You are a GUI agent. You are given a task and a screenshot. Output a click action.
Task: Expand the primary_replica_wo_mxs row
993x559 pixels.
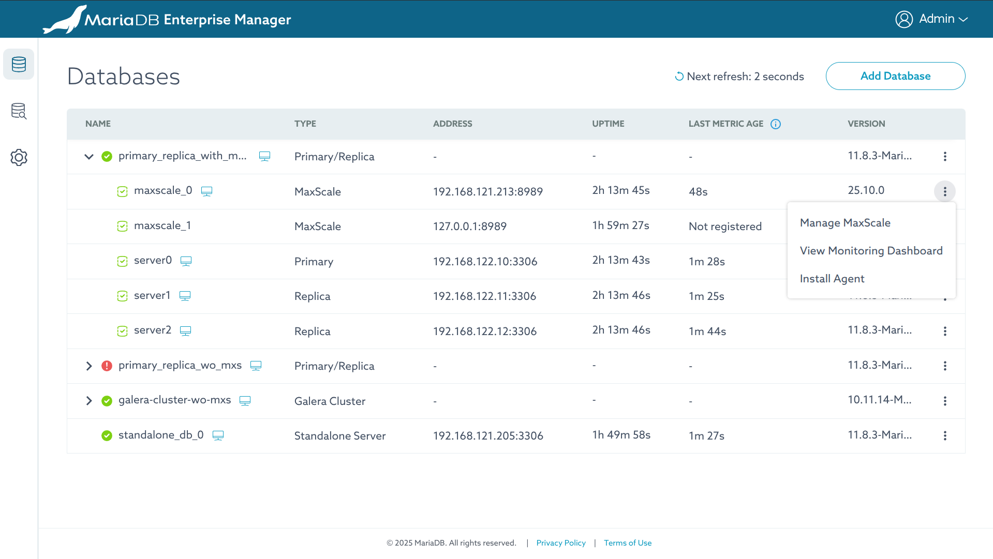coord(89,366)
